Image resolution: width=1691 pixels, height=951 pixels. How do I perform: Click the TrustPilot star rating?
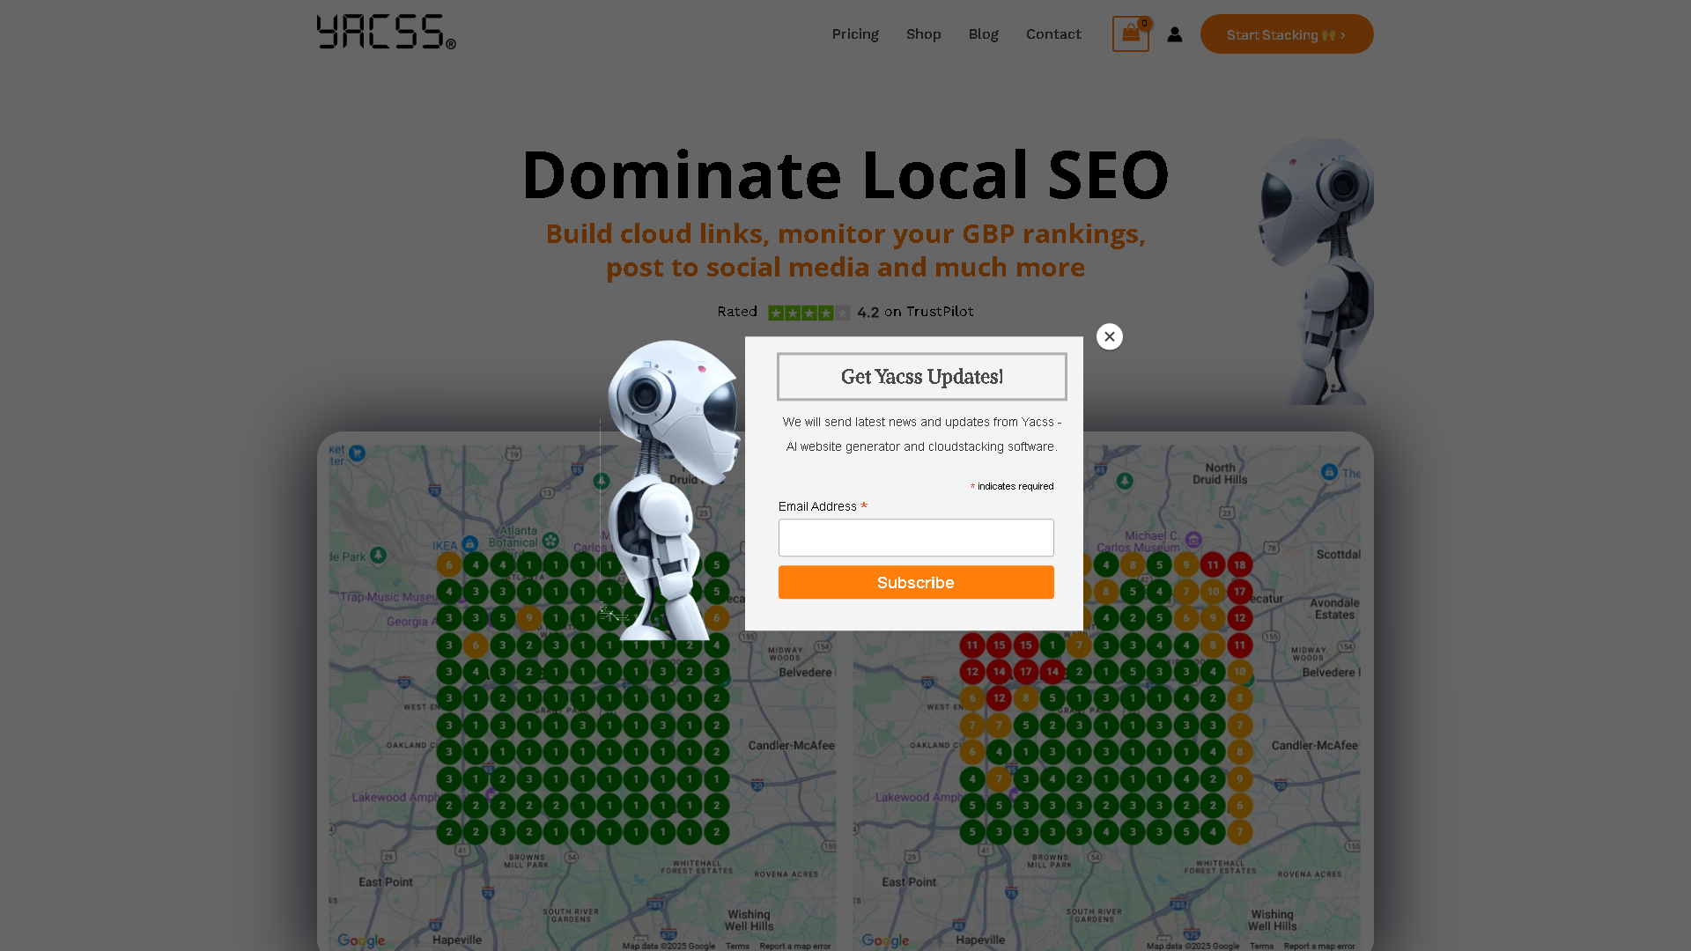pyautogui.click(x=810, y=312)
